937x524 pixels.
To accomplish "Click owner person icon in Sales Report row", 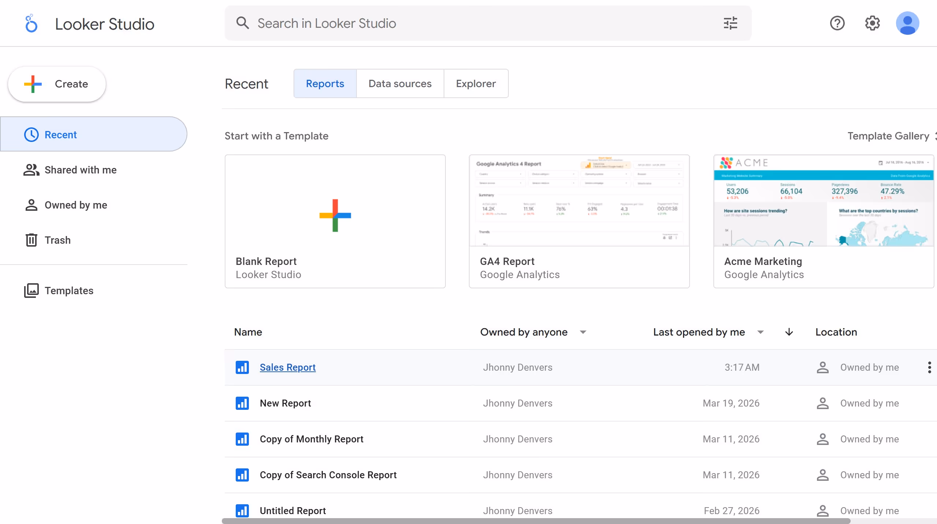I will coord(822,367).
